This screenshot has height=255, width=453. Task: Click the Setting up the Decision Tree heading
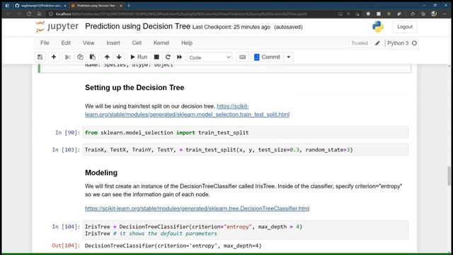[134, 88]
